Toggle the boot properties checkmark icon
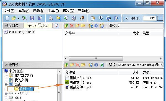 [56, 26]
